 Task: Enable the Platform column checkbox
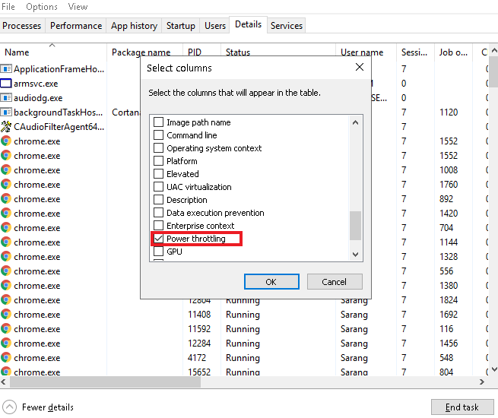[158, 161]
